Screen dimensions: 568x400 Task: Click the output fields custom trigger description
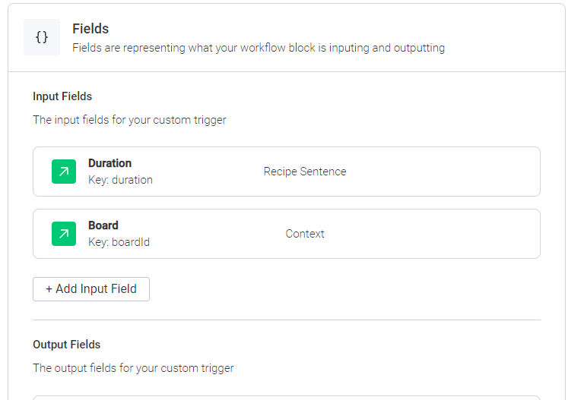click(133, 368)
